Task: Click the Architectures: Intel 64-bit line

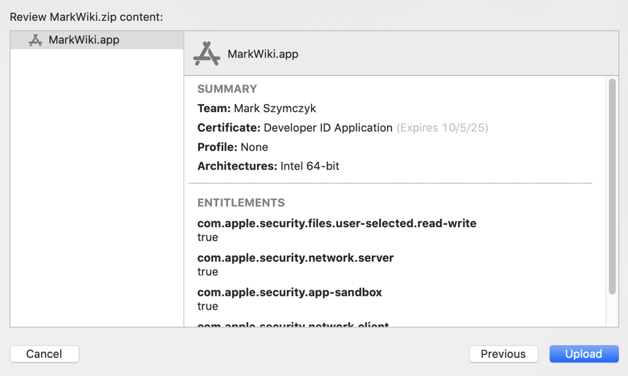Action: [268, 166]
